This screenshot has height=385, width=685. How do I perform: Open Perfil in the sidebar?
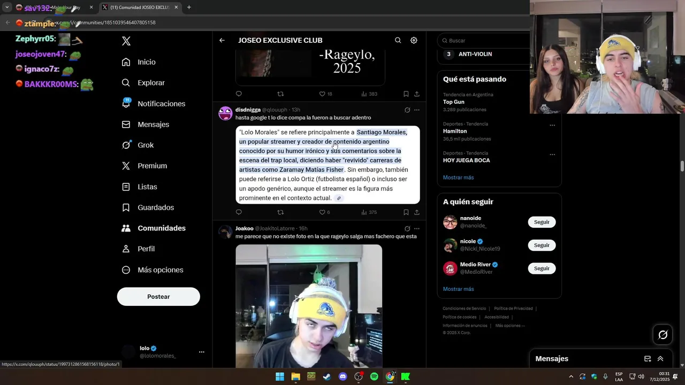pos(138,249)
